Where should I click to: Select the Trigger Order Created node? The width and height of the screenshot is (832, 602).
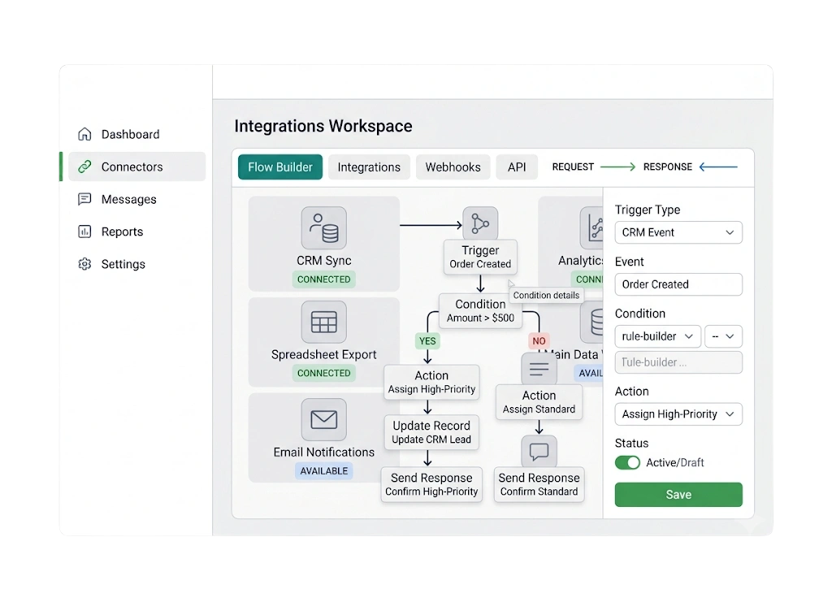click(x=480, y=257)
